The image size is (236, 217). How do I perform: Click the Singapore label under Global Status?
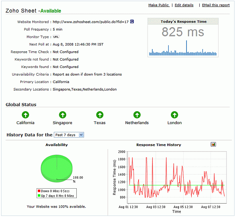(x=63, y=123)
